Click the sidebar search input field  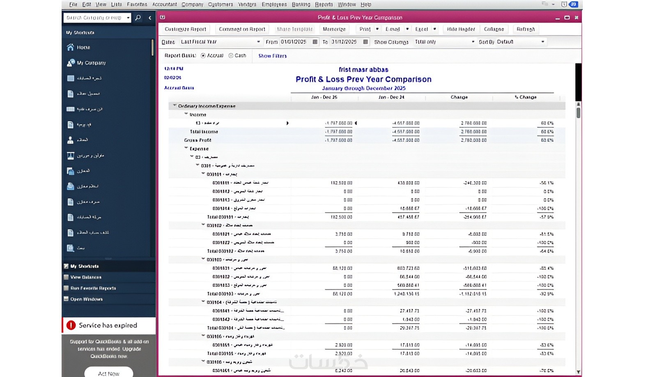pyautogui.click(x=94, y=18)
